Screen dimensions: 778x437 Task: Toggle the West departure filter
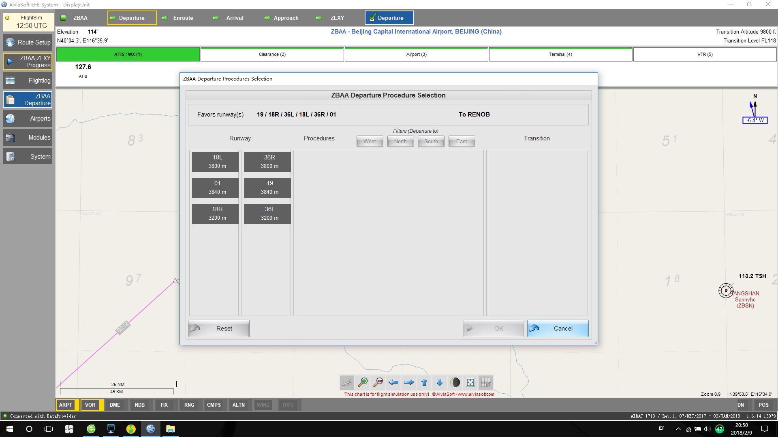tap(369, 141)
